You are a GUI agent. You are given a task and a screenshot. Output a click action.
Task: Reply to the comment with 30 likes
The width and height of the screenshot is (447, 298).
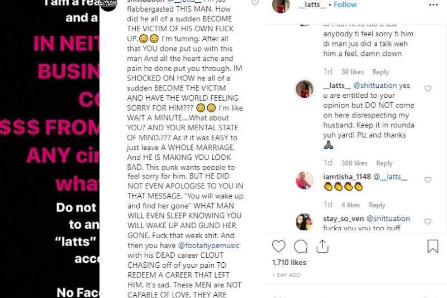381,72
